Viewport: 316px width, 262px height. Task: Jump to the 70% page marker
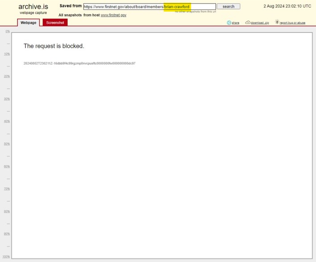(x=7, y=189)
